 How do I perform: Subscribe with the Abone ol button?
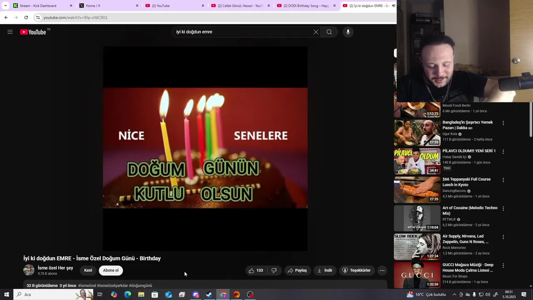(111, 270)
